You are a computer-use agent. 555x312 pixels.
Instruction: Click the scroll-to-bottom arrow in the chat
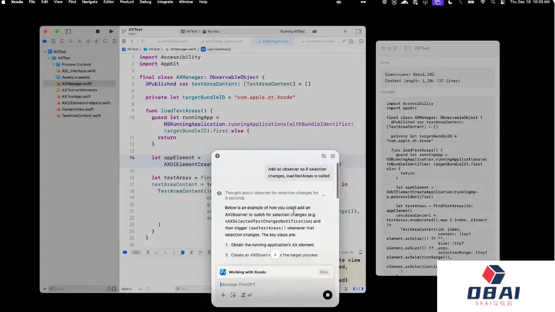[275, 254]
